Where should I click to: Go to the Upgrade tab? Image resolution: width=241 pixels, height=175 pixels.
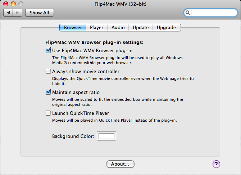click(167, 28)
